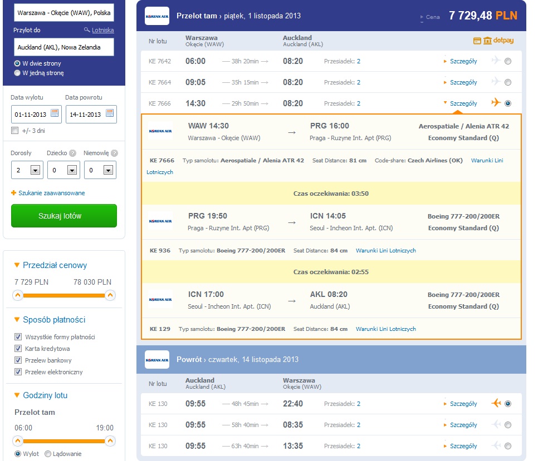The width and height of the screenshot is (538, 461).
Task: Open the return date calendar icon
Action: pyautogui.click(x=110, y=113)
